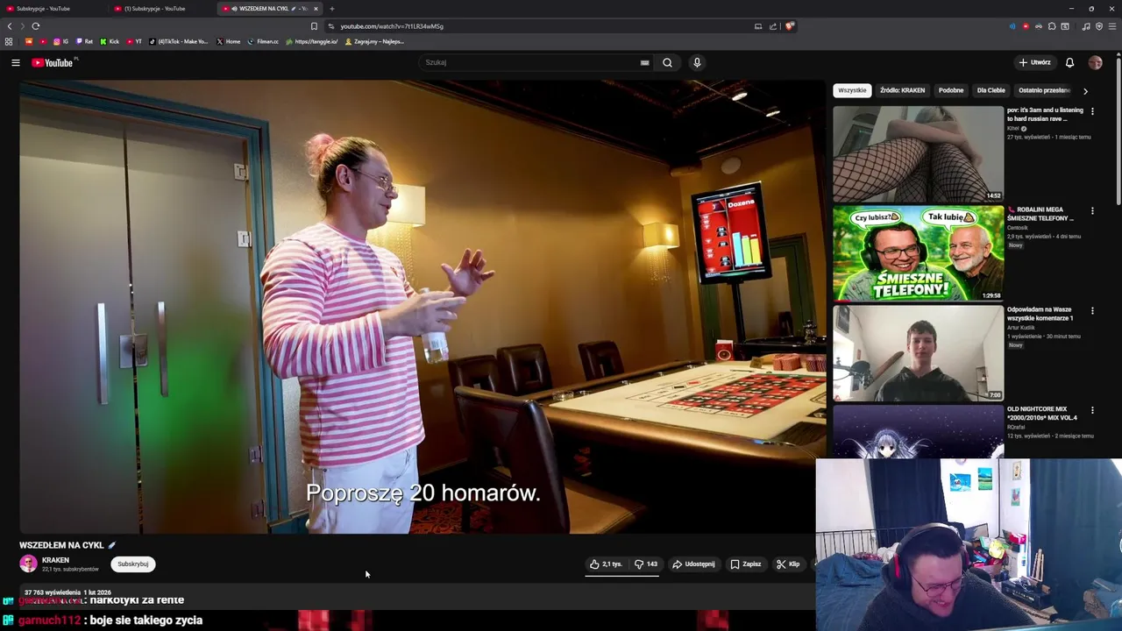Like the video (2,1 tys.)
The width and height of the screenshot is (1122, 631).
click(x=607, y=564)
